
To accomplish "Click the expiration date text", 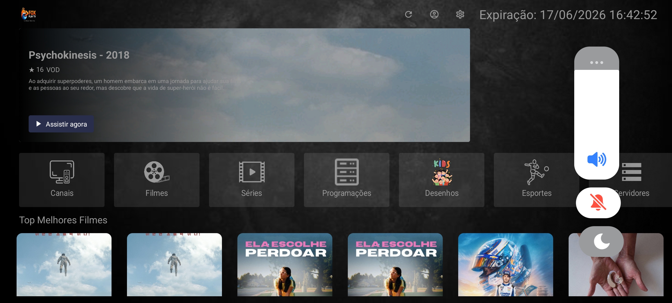I will 568,15.
